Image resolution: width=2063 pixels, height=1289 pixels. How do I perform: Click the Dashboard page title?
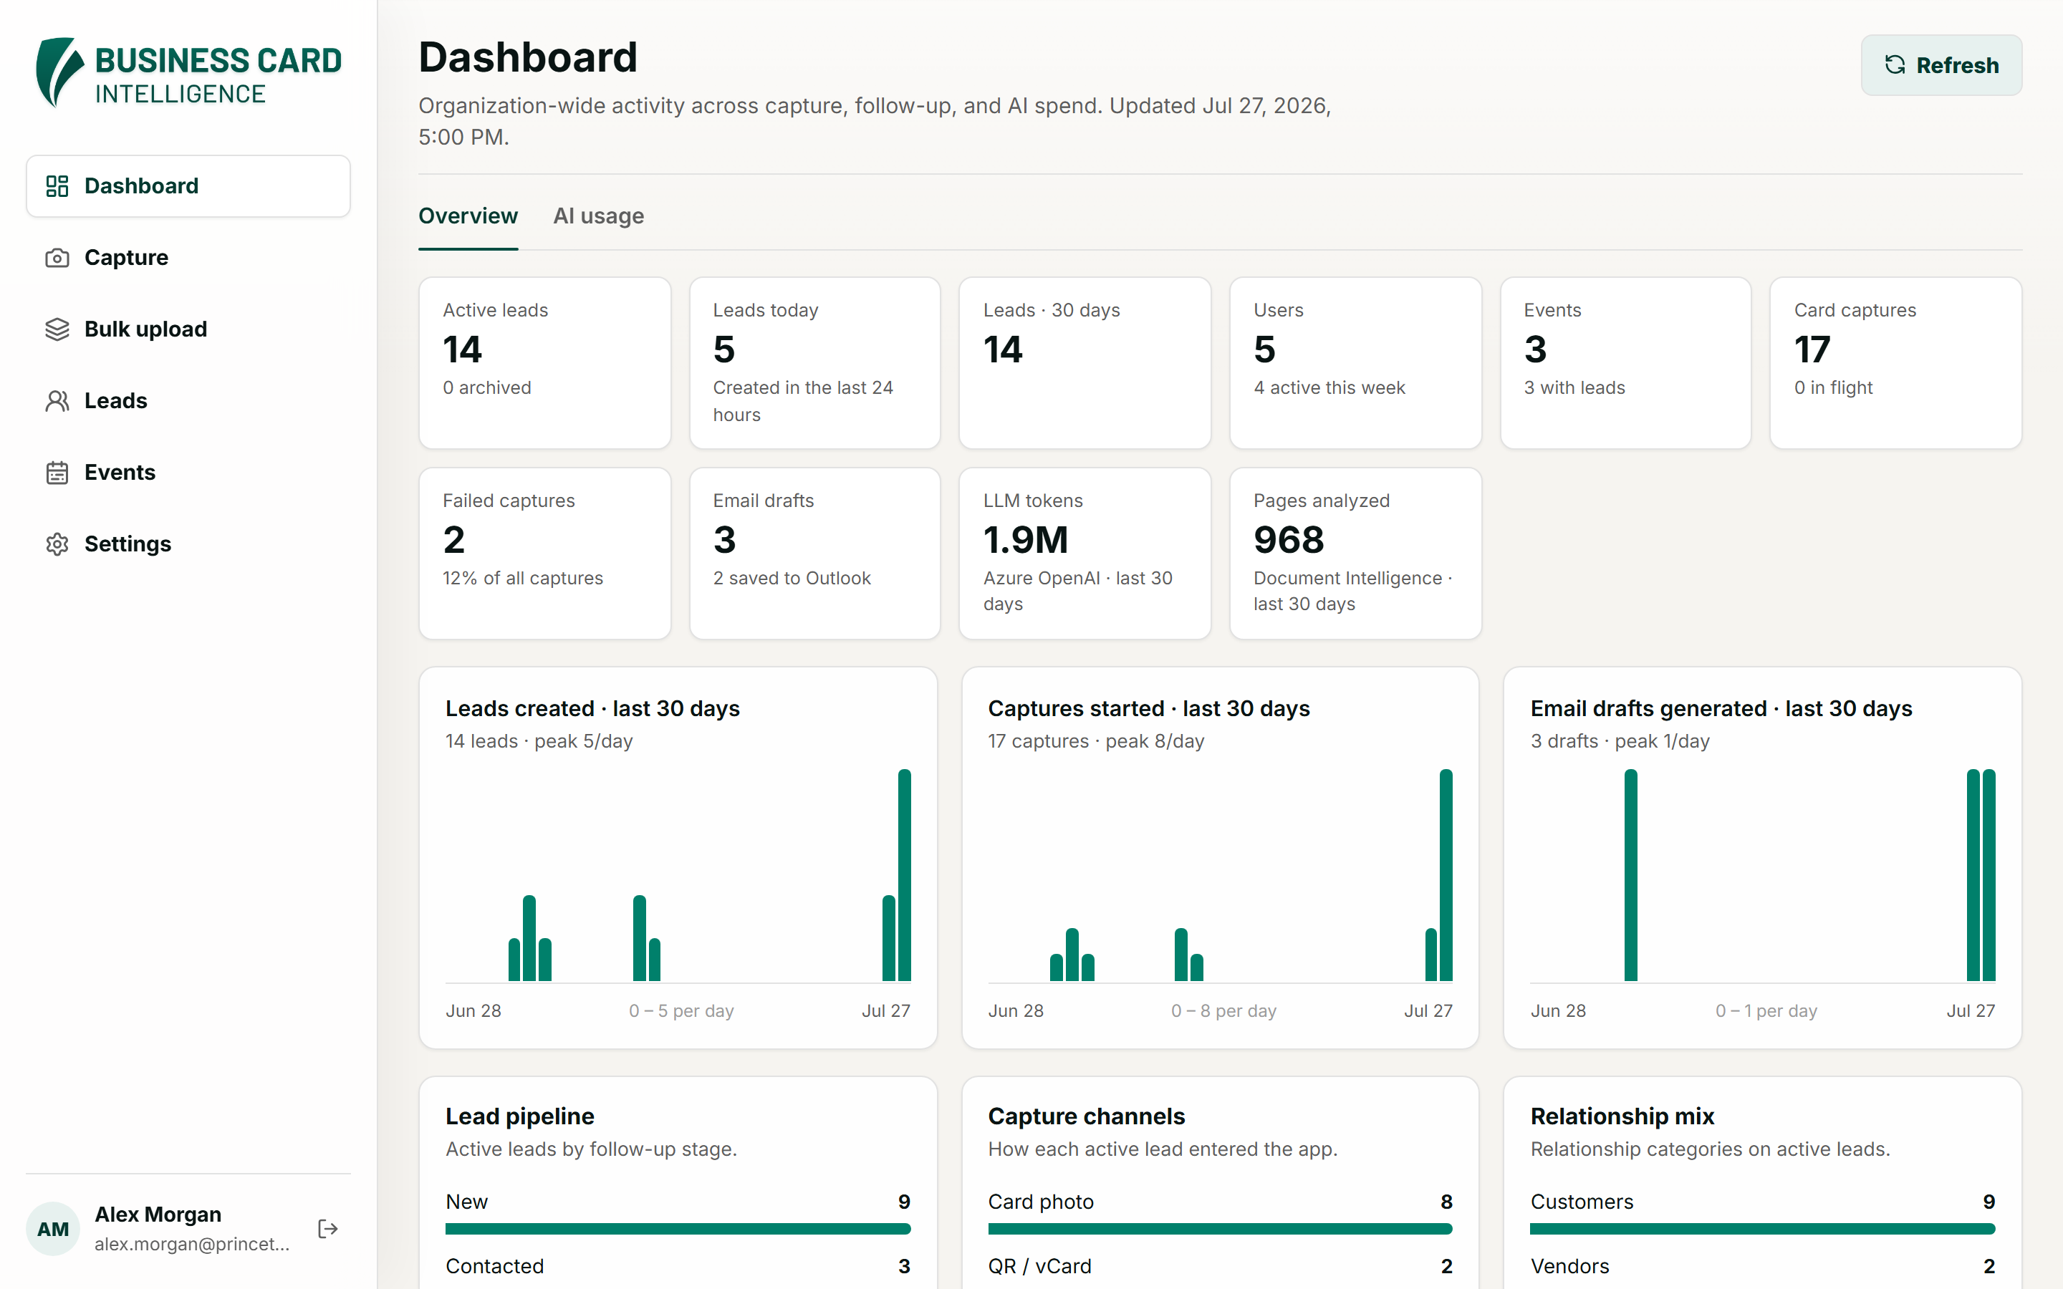[x=528, y=57]
